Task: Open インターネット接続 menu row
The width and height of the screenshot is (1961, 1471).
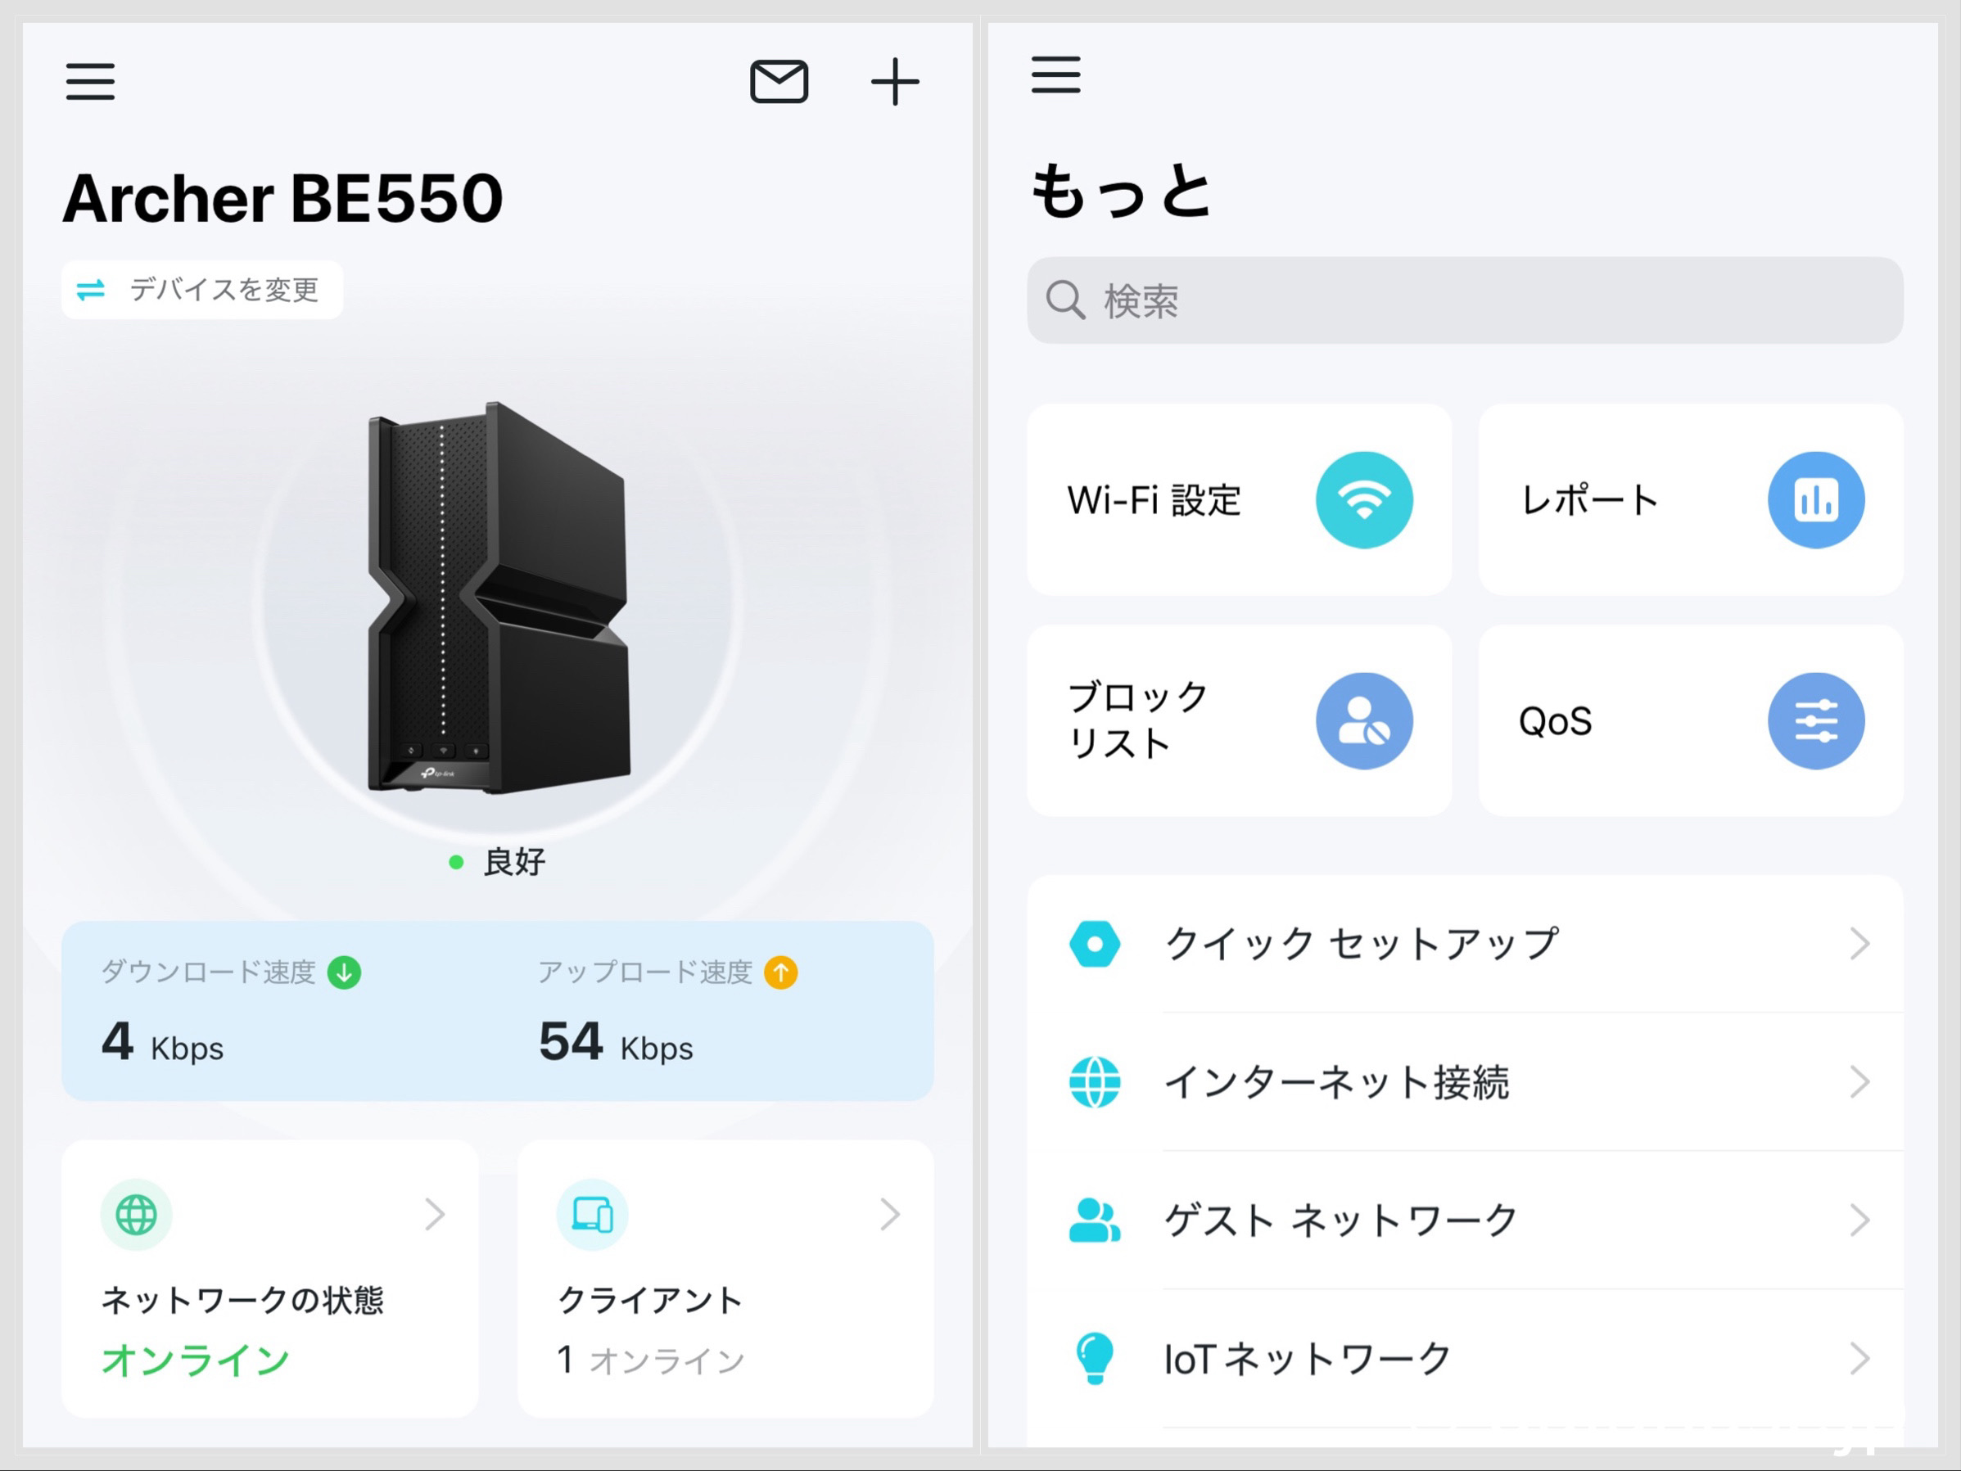Action: [x=1465, y=1082]
